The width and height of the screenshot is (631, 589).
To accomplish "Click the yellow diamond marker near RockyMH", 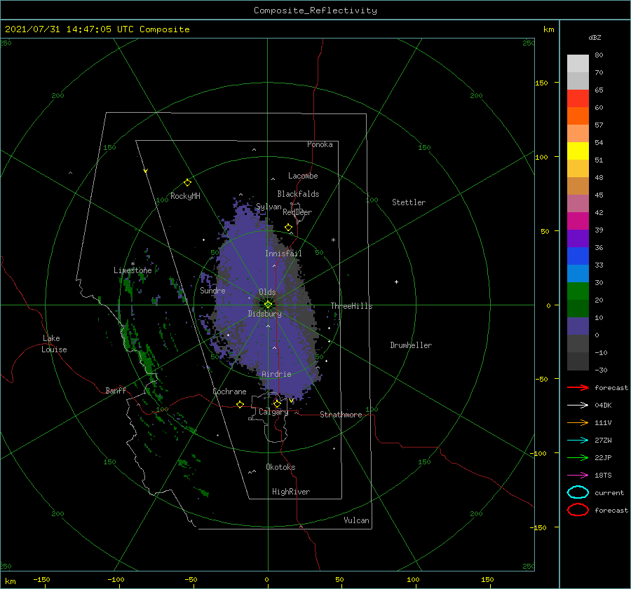I will pos(187,183).
